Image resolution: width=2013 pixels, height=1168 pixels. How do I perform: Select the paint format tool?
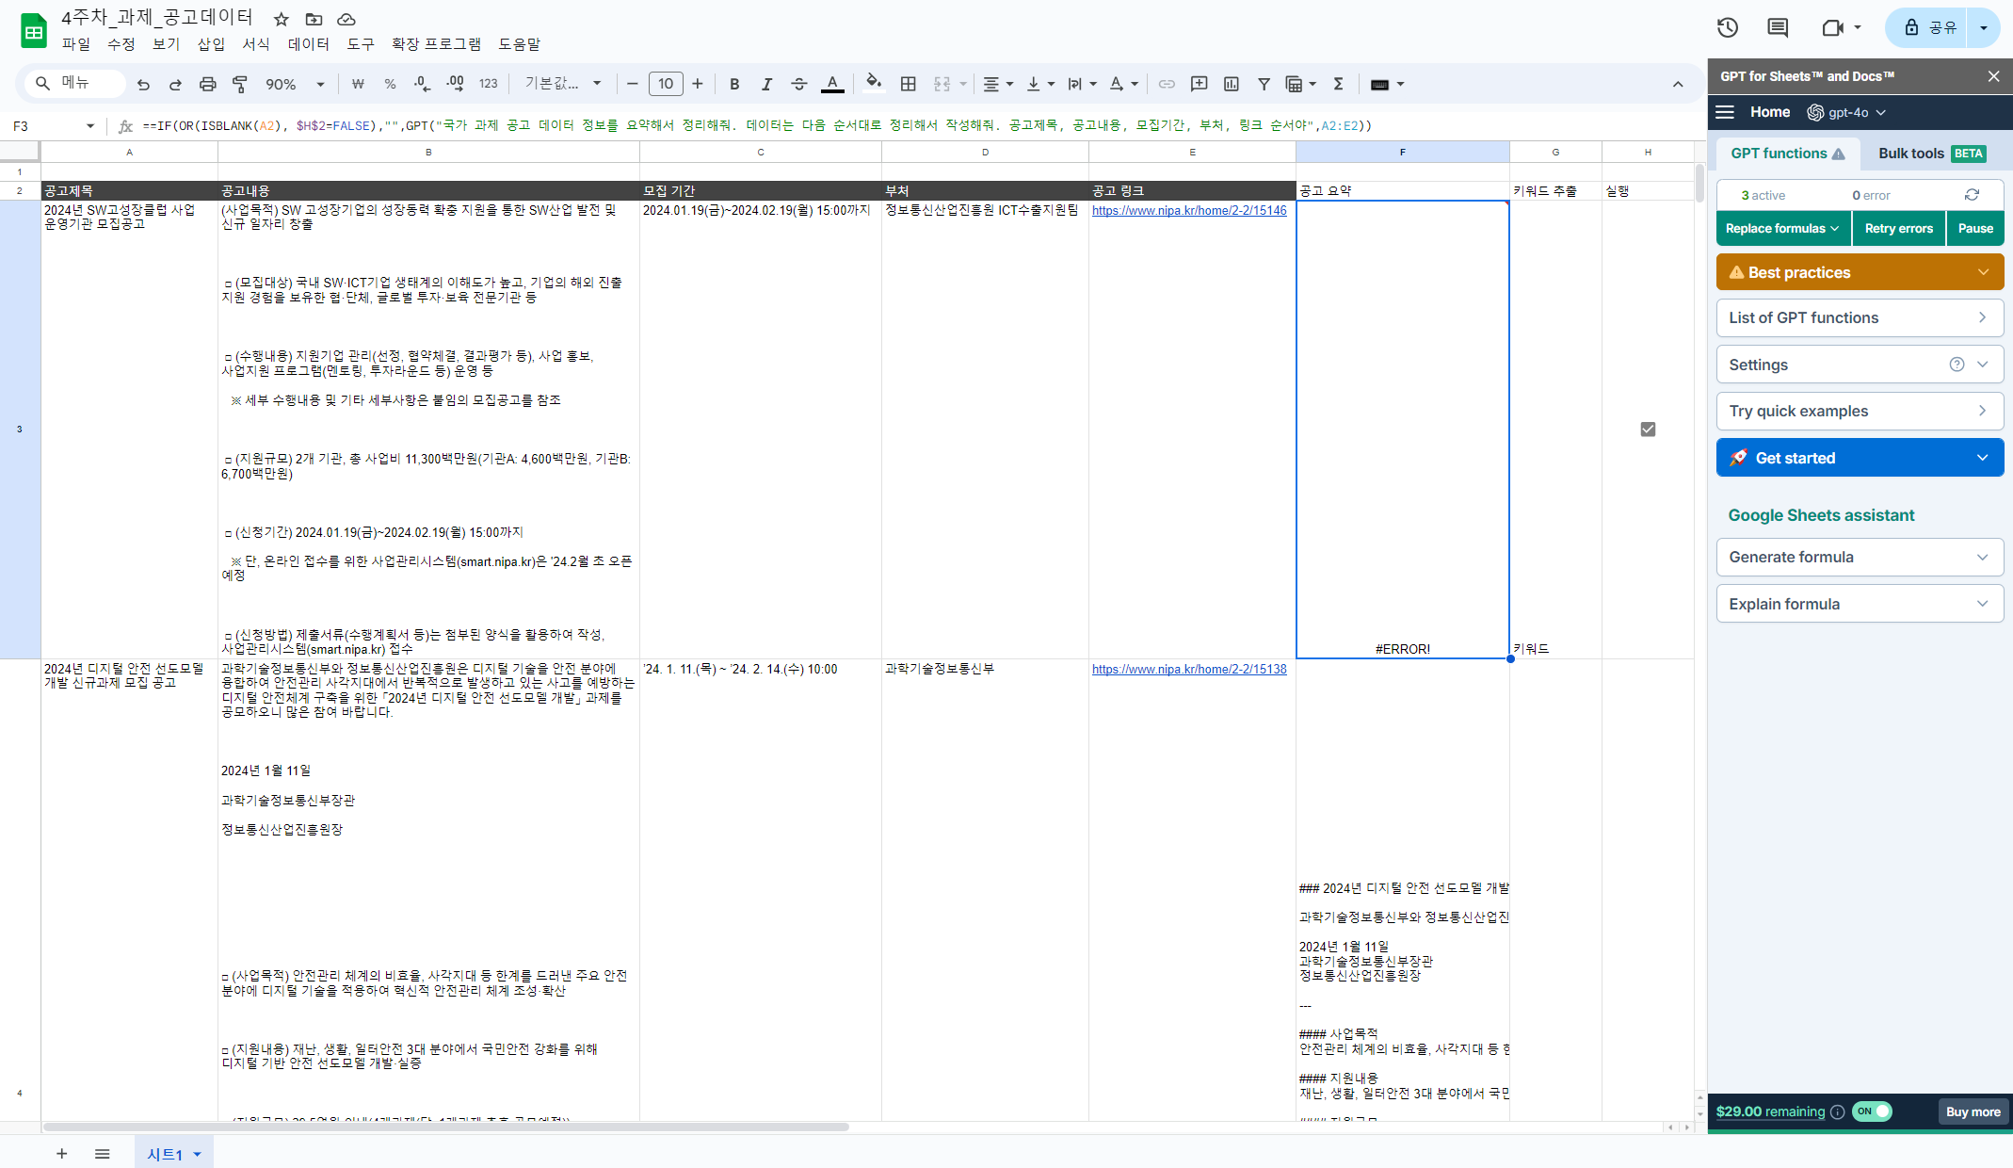(x=240, y=85)
